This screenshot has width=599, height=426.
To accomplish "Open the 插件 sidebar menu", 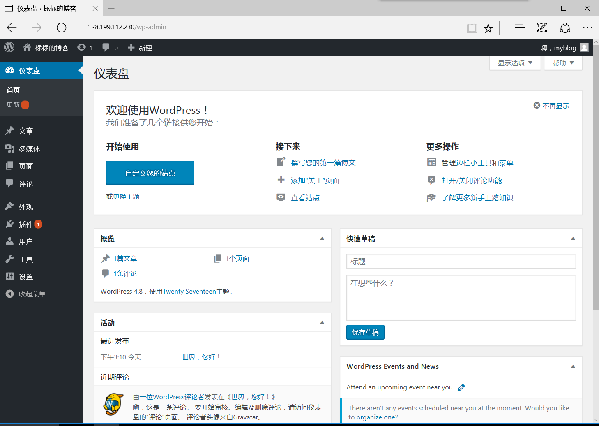I will pyautogui.click(x=41, y=224).
